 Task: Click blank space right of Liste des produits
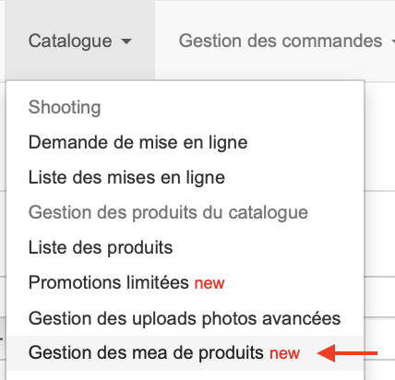pyautogui.click(x=268, y=247)
